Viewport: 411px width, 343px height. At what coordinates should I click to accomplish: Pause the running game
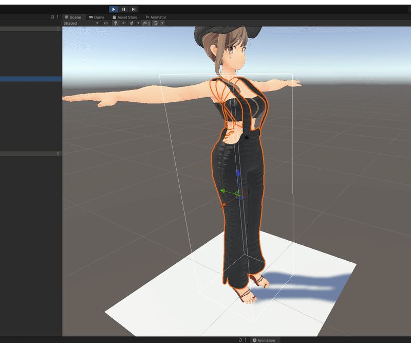click(x=123, y=9)
